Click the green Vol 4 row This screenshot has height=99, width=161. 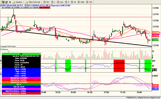(x=21, y=85)
